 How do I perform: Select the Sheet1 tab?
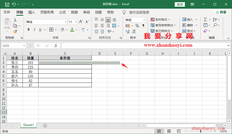[28, 125]
